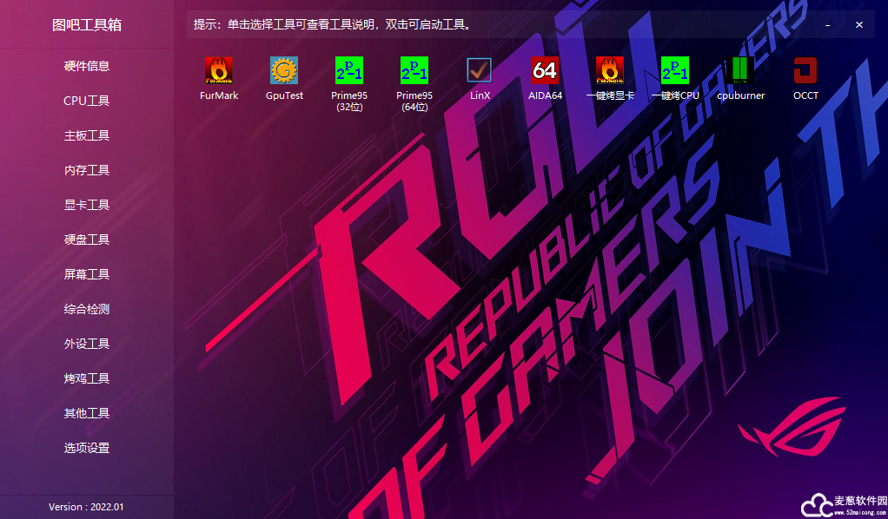Switch to CPU工具 category
The width and height of the screenshot is (888, 519).
point(87,101)
